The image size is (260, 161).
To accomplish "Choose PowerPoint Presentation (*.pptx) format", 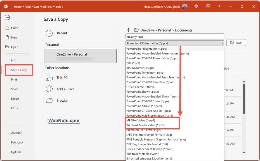I will pos(175,49).
